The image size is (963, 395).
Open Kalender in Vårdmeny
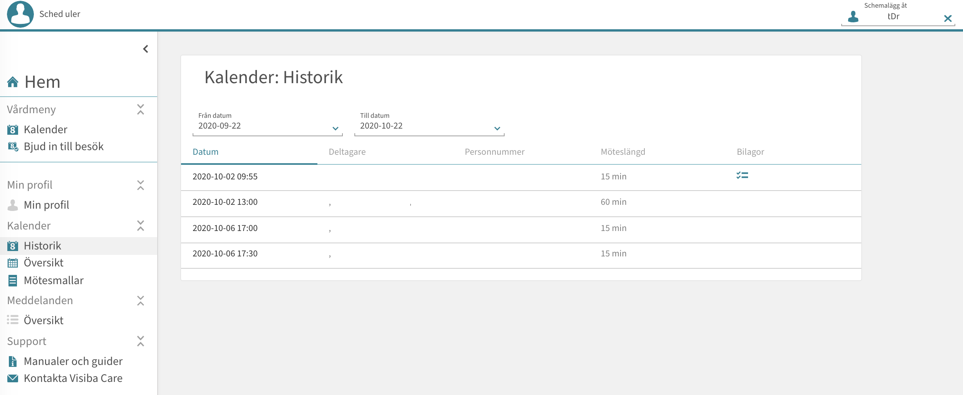tap(45, 130)
